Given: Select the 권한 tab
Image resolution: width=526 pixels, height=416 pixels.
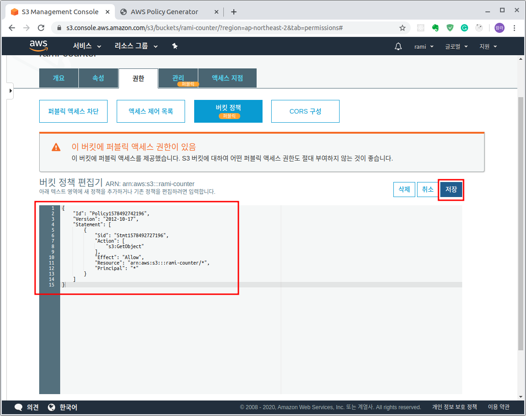Looking at the screenshot, I should click(x=138, y=78).
